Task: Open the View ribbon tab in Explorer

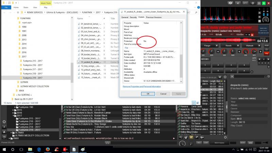Action: point(35,7)
